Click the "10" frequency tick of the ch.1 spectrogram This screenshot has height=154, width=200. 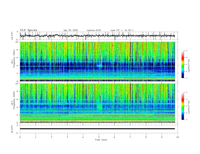pyautogui.click(x=17, y=42)
